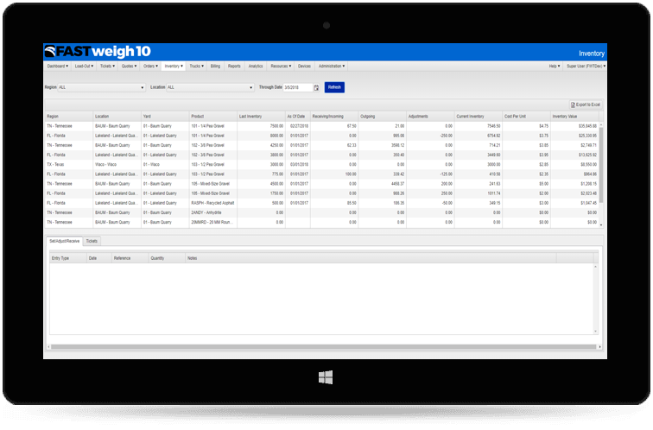Select the TX - Texas row
The height and width of the screenshot is (430, 653).
coord(322,164)
